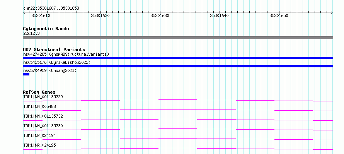The height and width of the screenshot is (154, 344).
Task: Click the magenta intron line of NM_005488
Action: [x=178, y=110]
